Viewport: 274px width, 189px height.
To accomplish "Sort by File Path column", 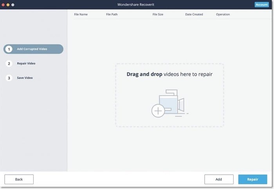I will [112, 14].
